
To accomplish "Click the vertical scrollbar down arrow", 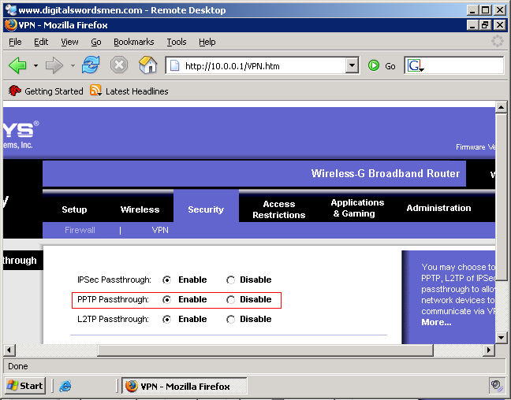I will [x=501, y=338].
